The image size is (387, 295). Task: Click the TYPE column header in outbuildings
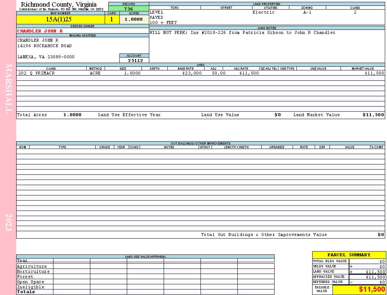62,147
